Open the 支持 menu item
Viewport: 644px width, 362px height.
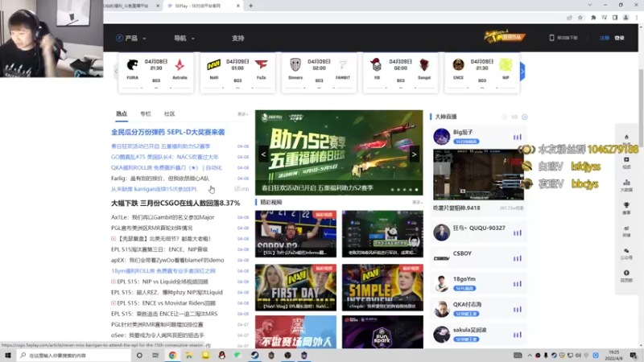pos(237,38)
